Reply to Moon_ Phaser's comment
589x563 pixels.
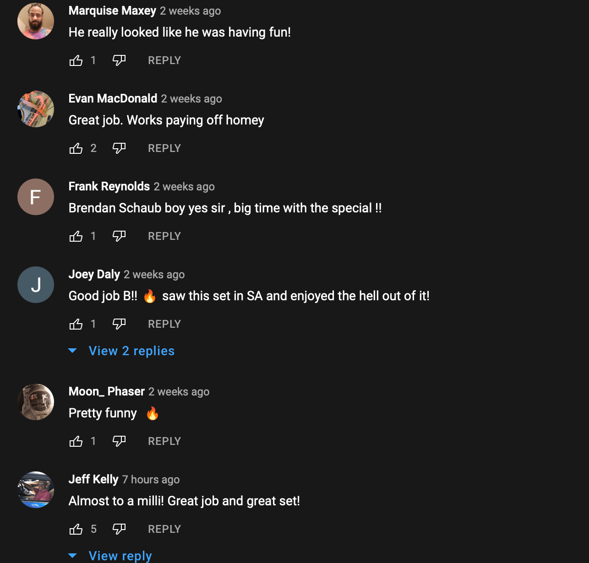tap(164, 441)
